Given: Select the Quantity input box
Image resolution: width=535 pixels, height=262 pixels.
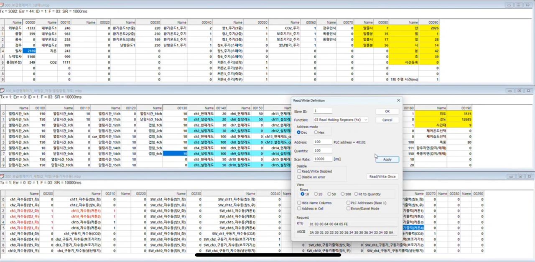Looking at the screenshot, I should 323,151.
